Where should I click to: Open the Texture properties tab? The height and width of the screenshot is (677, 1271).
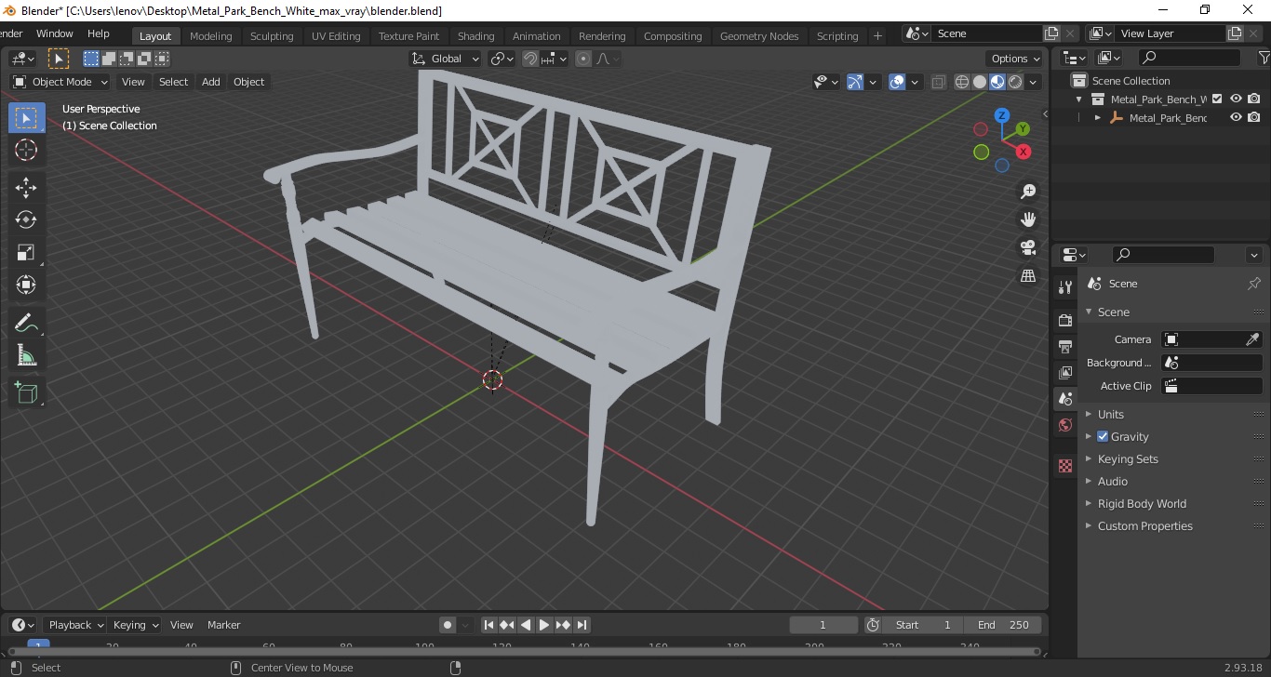1065,466
